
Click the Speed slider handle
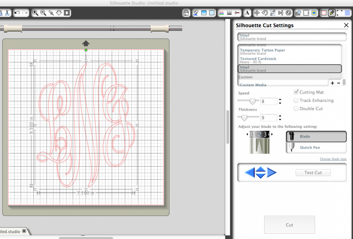click(252, 101)
